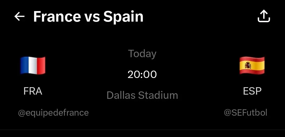Screen dimensions: 285x137
Task: Tap the France flag emoji
Action: click(x=33, y=65)
